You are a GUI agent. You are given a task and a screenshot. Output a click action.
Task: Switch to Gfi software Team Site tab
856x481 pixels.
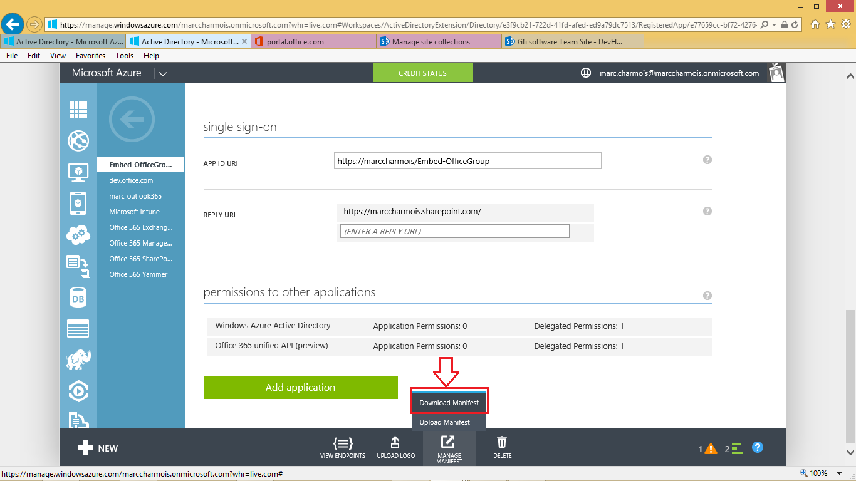pyautogui.click(x=564, y=42)
